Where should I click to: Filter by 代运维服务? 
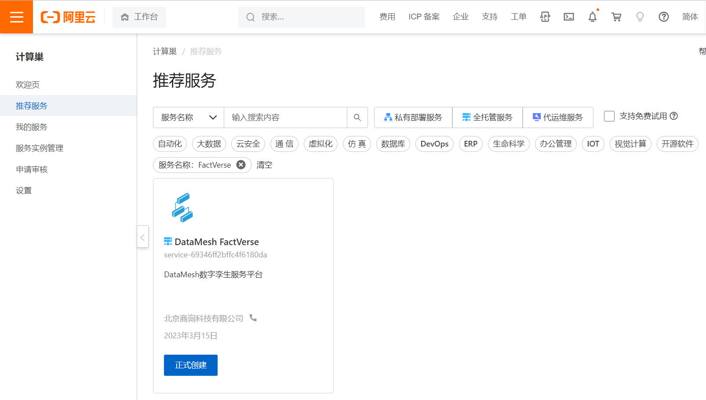coord(558,117)
